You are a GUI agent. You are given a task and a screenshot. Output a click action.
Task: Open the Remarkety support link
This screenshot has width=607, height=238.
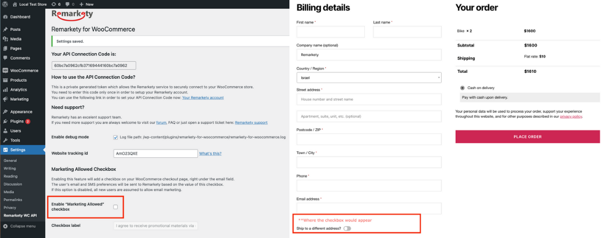point(251,123)
